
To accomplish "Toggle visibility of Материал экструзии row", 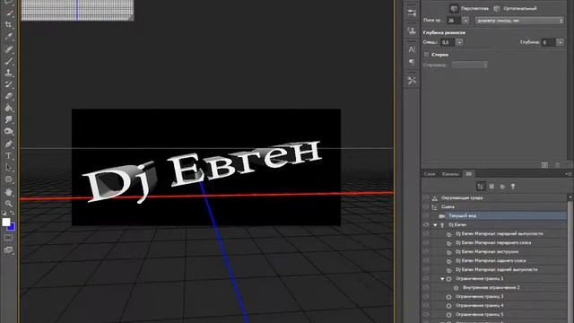I will (426, 251).
